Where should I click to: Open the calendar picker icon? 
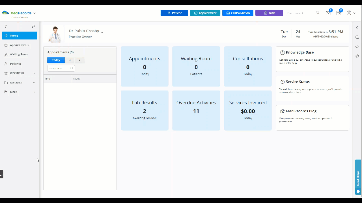click(72, 69)
